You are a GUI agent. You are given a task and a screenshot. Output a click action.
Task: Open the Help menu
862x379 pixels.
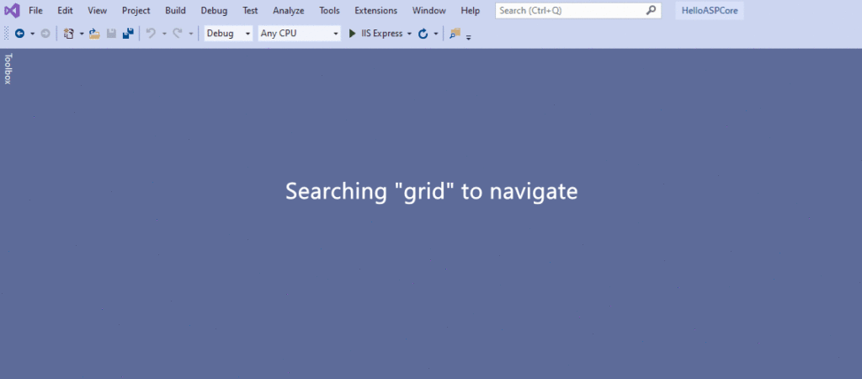[470, 10]
